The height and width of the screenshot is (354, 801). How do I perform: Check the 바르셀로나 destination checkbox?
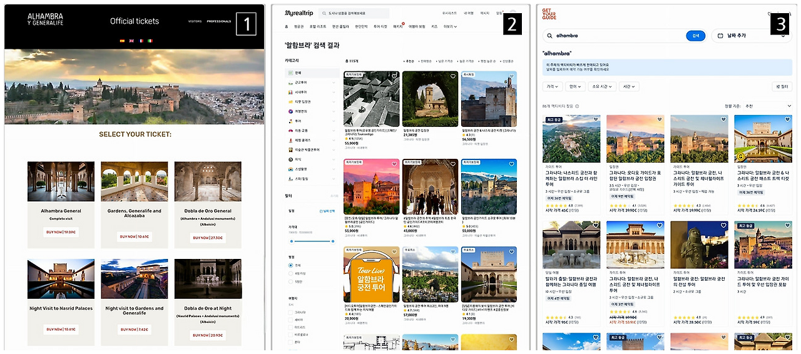point(290,335)
